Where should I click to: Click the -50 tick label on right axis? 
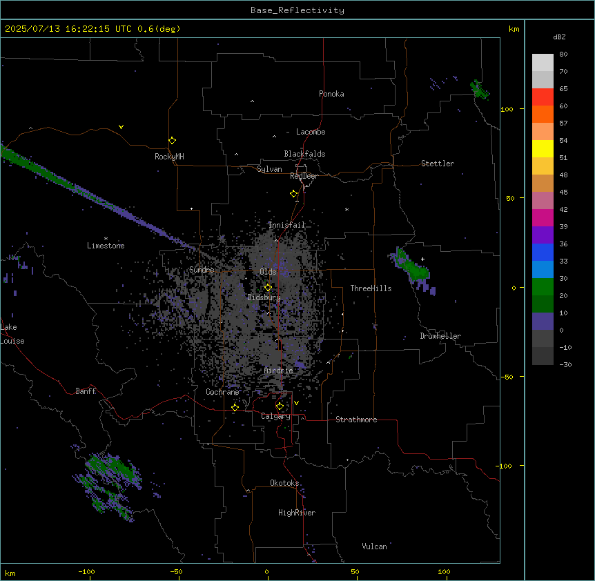click(506, 377)
